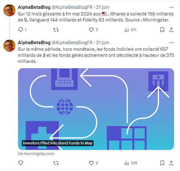The width and height of the screenshot is (180, 171).
Task: Visit the De morningstar.com source link
Action: pos(36,153)
